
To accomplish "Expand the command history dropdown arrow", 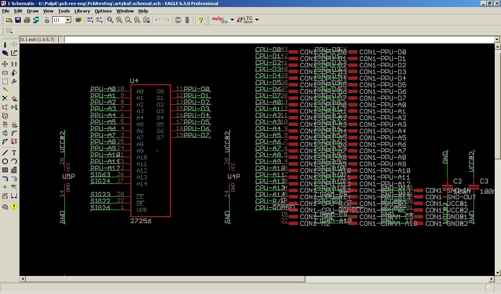I will 497,40.
